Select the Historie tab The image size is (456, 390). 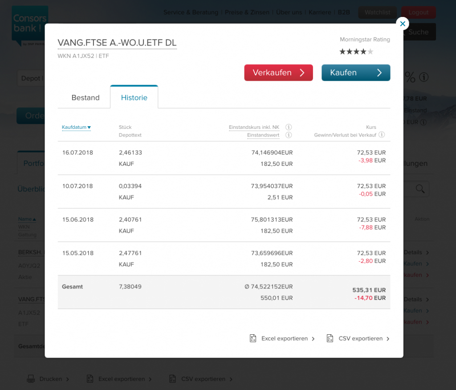tap(134, 98)
